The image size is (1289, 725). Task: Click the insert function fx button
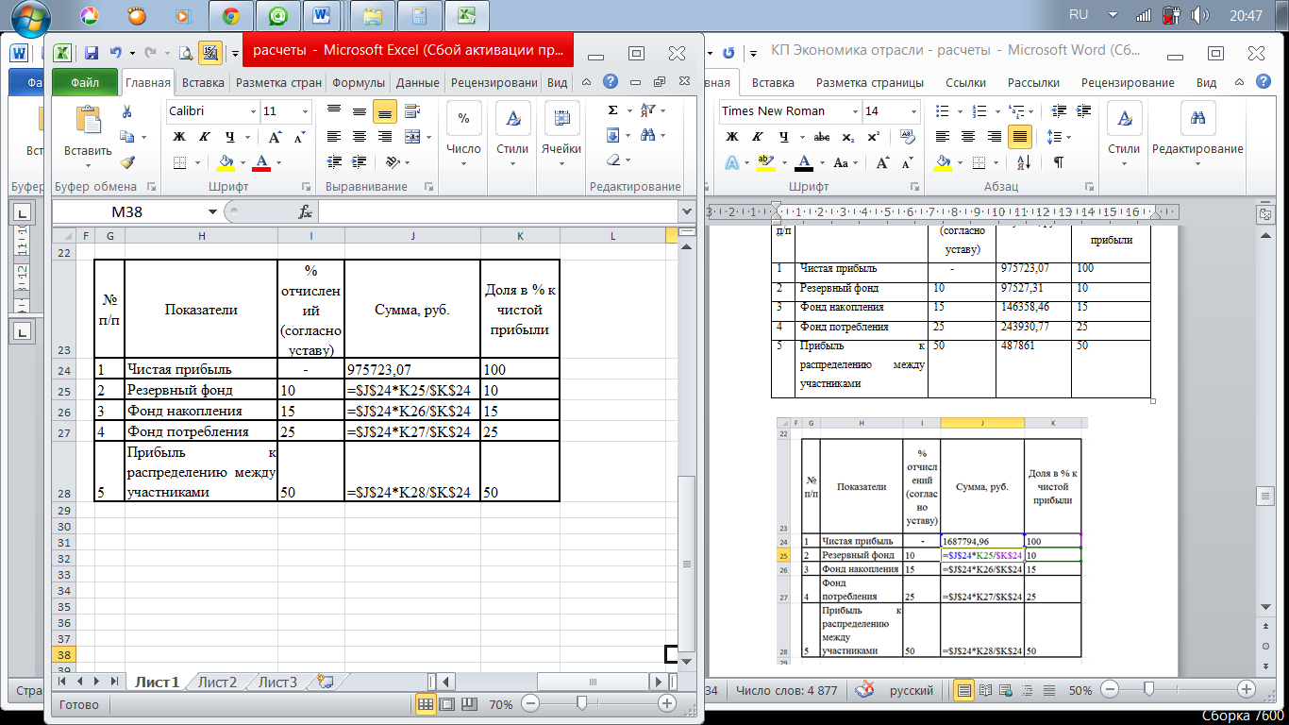(x=305, y=211)
